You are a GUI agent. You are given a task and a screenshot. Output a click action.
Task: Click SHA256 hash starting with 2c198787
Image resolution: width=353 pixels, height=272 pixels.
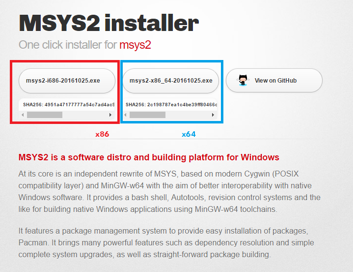[171, 105]
